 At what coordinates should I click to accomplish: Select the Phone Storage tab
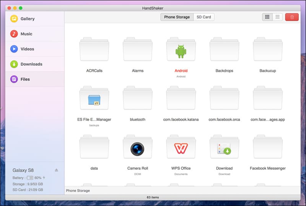point(177,17)
